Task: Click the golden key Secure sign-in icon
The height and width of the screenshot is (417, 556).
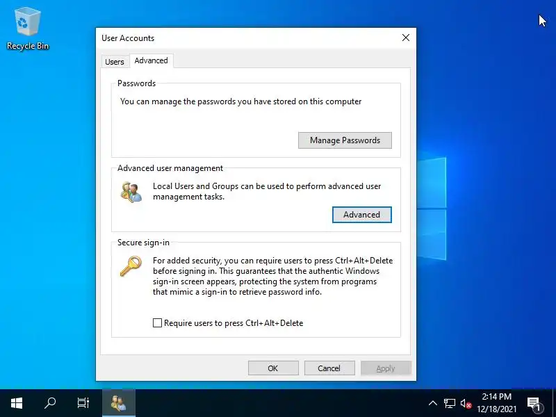Action: pos(131,266)
